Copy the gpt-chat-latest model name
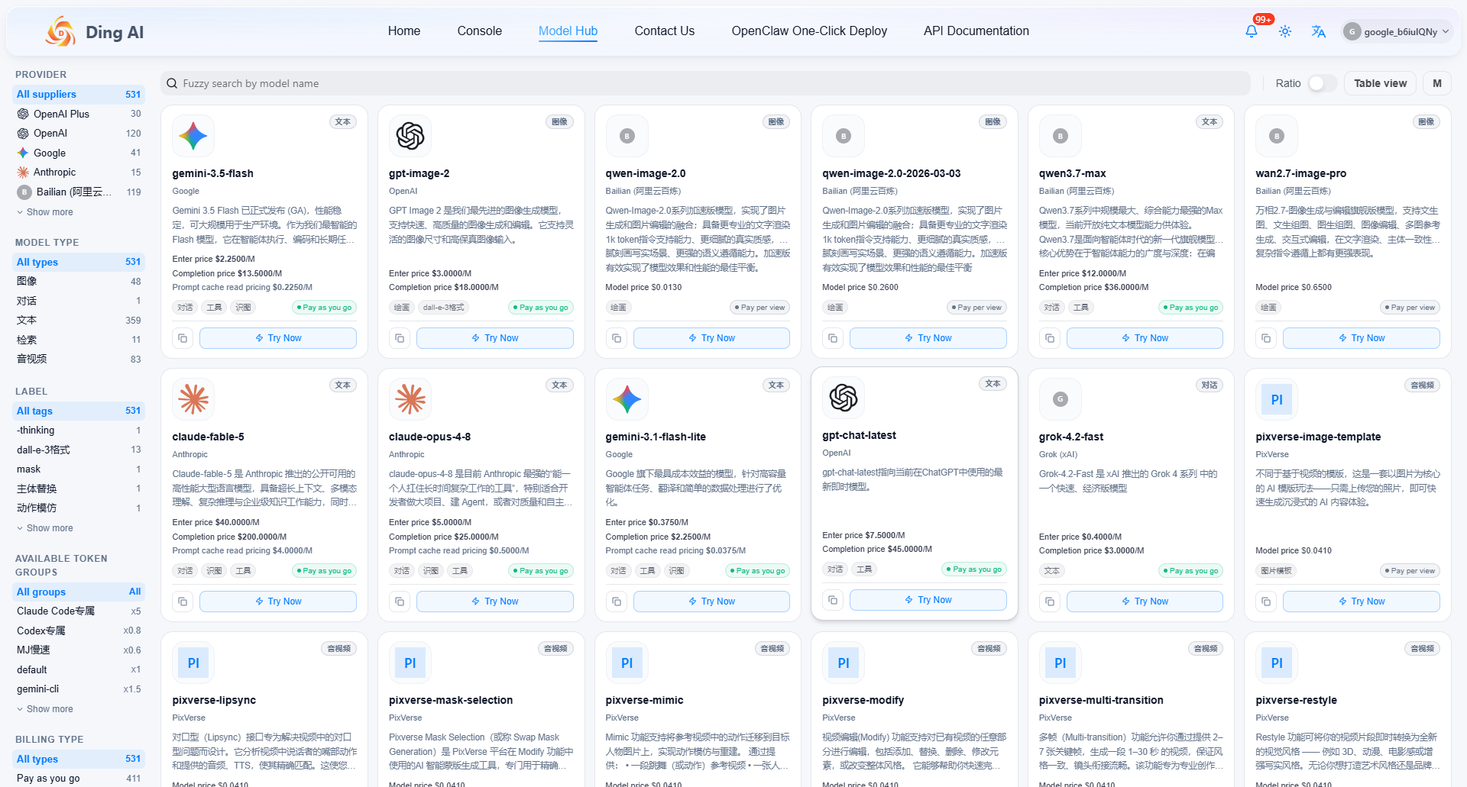Screen dimensions: 1467x787 (833, 600)
